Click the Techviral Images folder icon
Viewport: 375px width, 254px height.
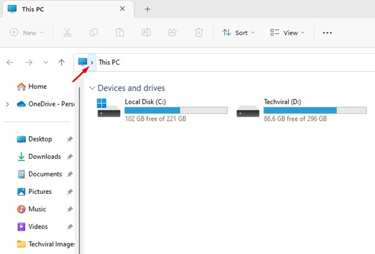tap(21, 244)
